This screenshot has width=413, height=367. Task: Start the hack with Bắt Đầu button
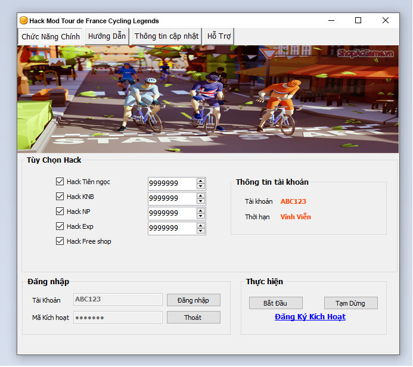pos(276,303)
